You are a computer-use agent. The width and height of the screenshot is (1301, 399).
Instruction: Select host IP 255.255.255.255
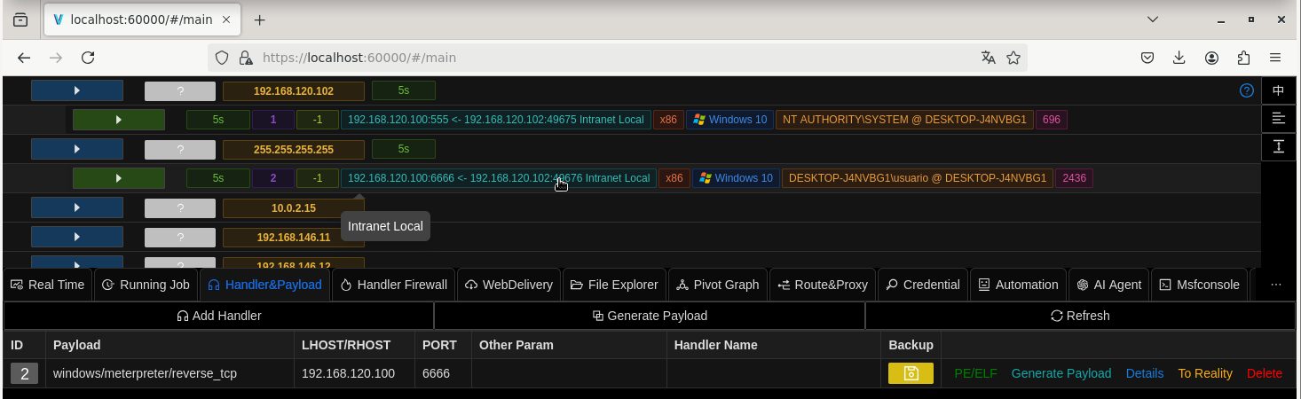pyautogui.click(x=294, y=149)
